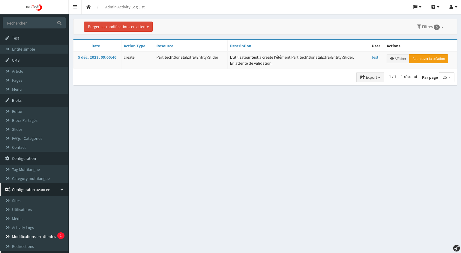This screenshot has width=461, height=253.
Task: Click Afficher eye button for Slider entry
Action: (398, 59)
